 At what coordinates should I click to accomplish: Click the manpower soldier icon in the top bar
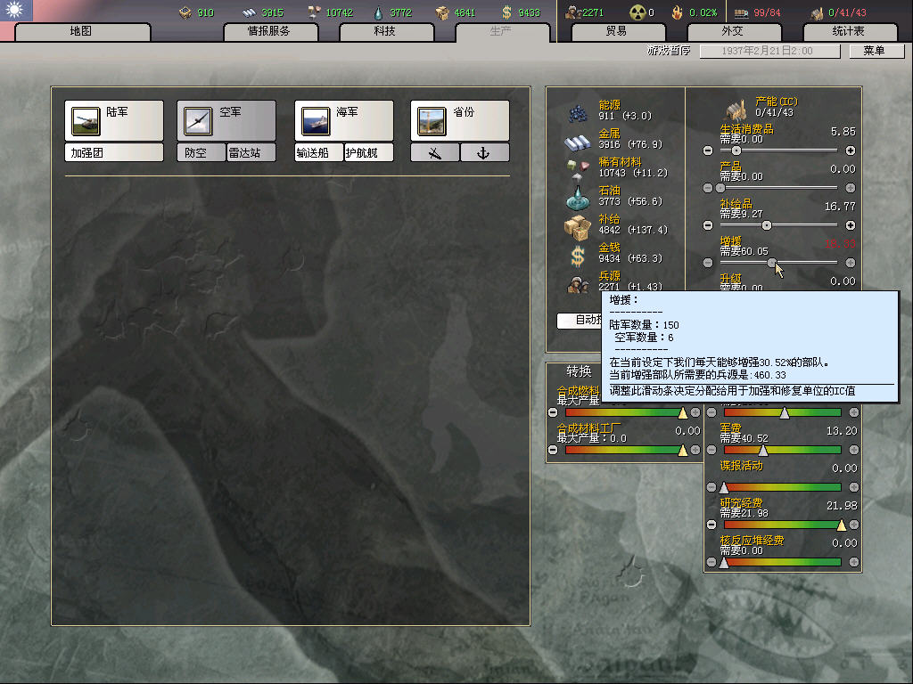pos(573,12)
